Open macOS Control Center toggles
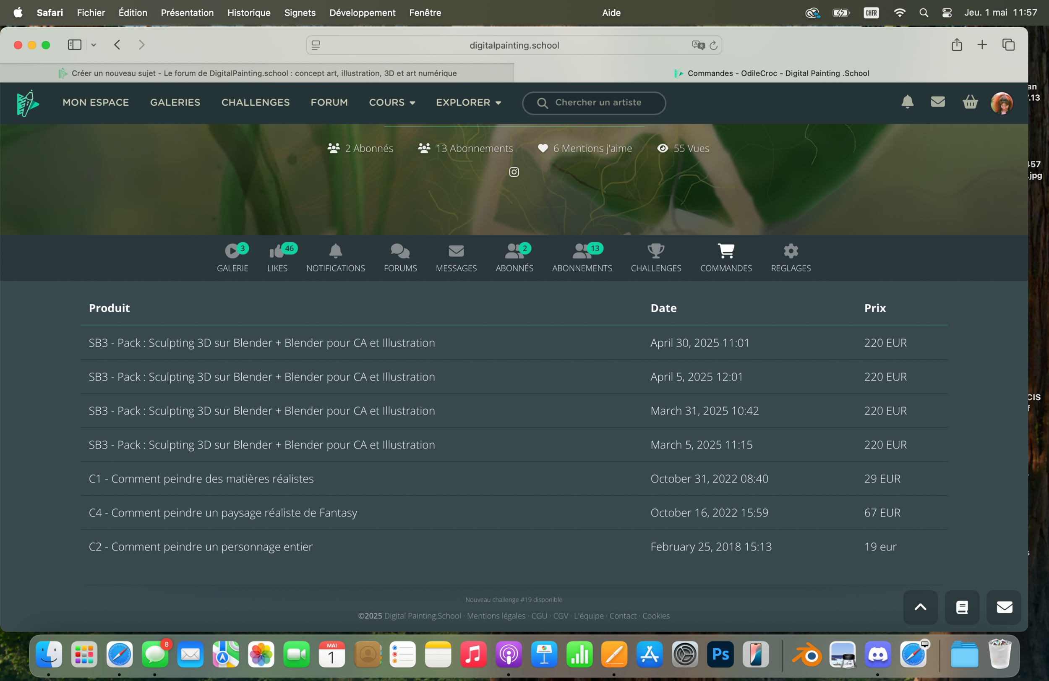 (946, 13)
